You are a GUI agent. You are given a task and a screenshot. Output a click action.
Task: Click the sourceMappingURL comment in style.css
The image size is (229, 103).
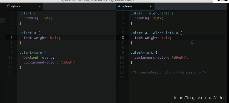[169, 72]
